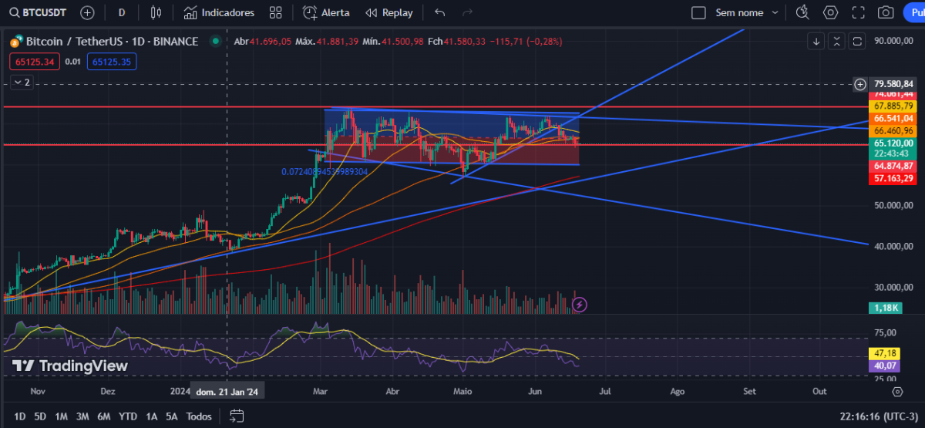The height and width of the screenshot is (428, 925).
Task: Click the 22:43:43 bar countdown label
Action: point(893,153)
